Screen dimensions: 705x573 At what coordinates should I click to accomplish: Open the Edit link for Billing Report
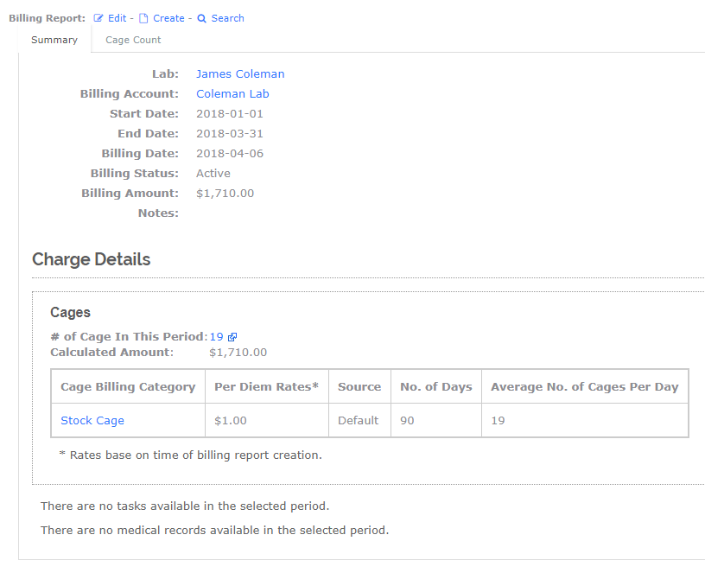(x=117, y=18)
